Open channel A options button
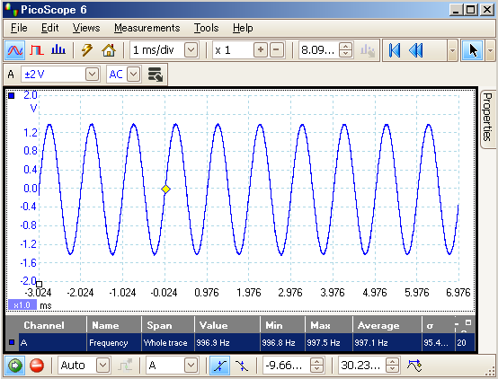 pyautogui.click(x=156, y=75)
